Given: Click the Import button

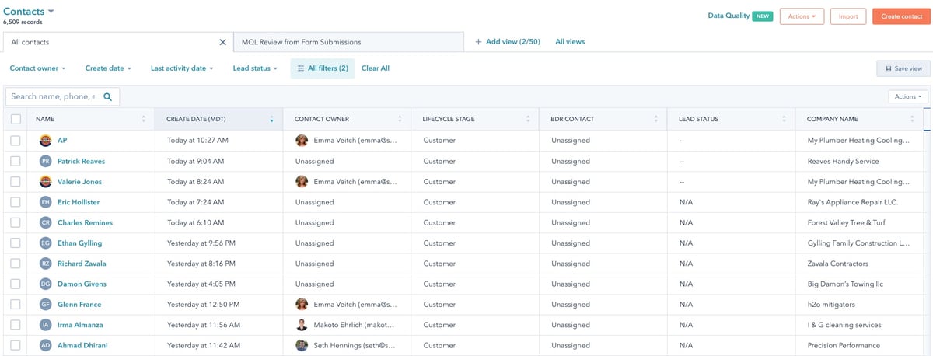Looking at the screenshot, I should [848, 16].
